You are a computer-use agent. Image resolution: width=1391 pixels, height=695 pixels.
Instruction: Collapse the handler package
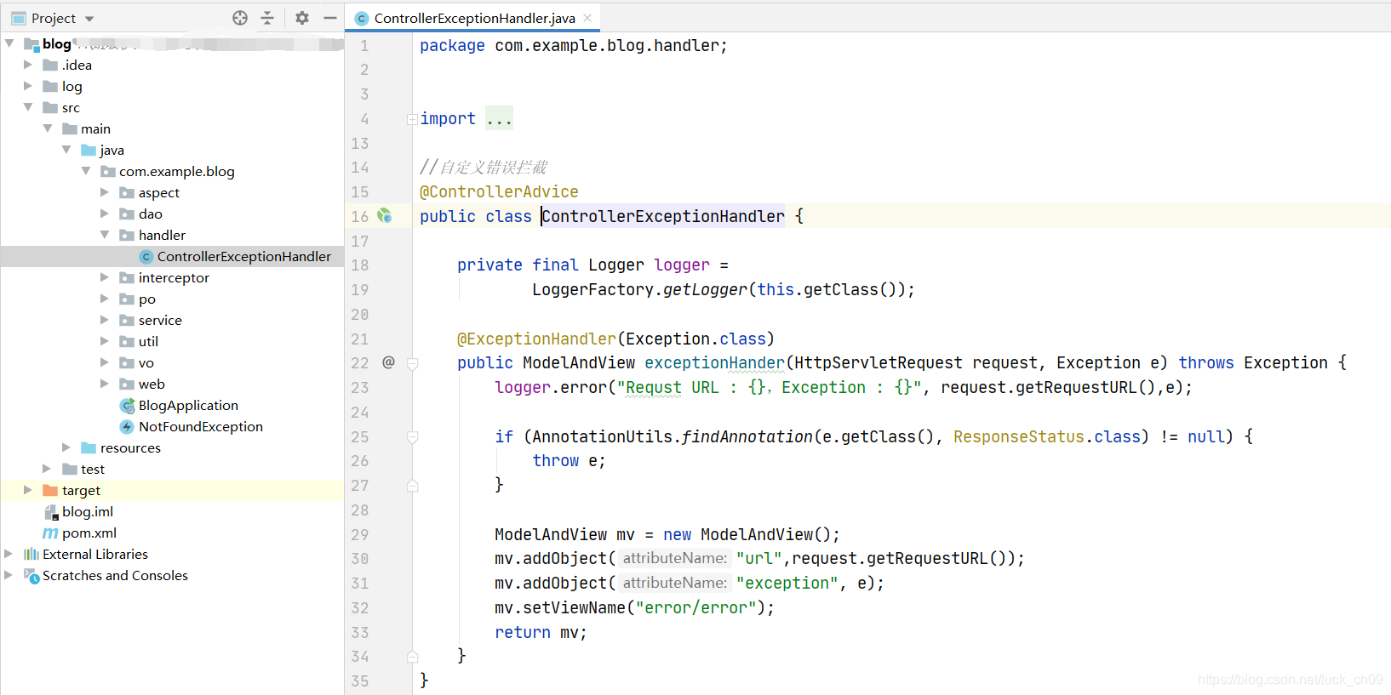[105, 235]
